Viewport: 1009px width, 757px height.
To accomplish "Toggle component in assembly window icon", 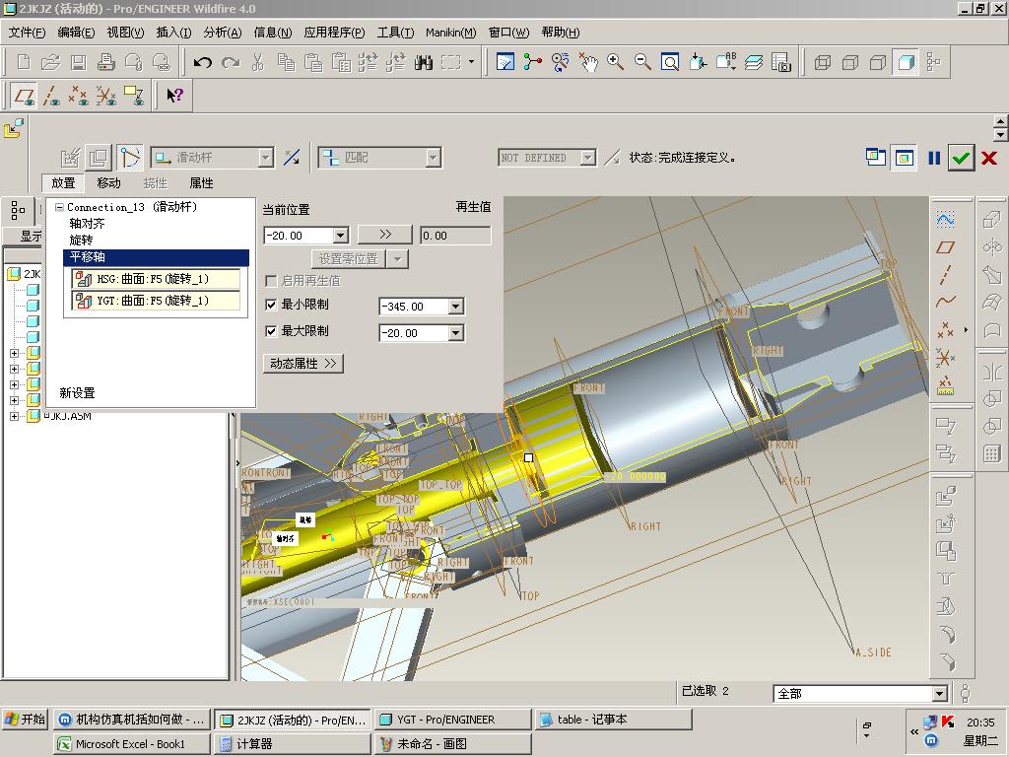I will pos(905,157).
